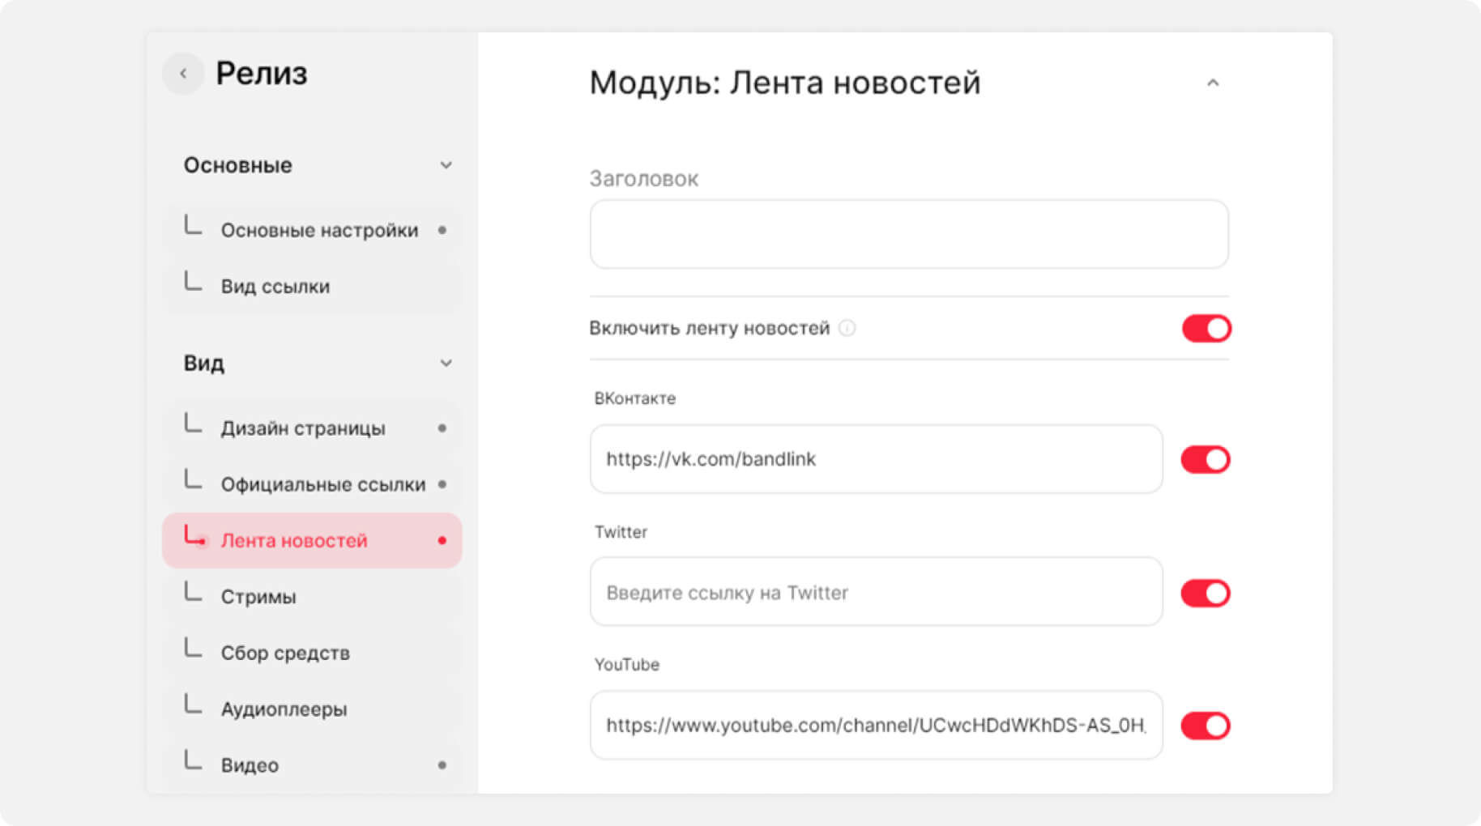Image resolution: width=1481 pixels, height=826 pixels.
Task: Collapse the Основные sidebar section
Action: [x=446, y=165]
